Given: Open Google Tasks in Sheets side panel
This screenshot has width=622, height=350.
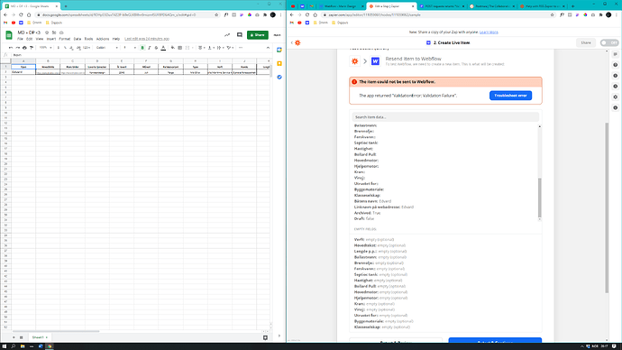Looking at the screenshot, I should point(279,77).
